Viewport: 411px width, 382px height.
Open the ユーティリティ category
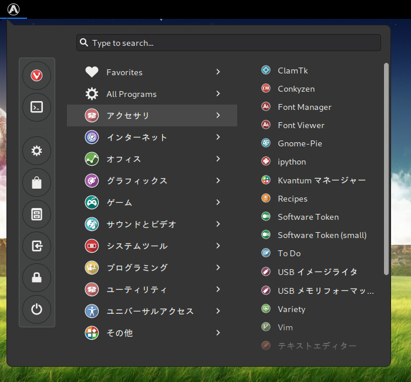[x=152, y=290]
